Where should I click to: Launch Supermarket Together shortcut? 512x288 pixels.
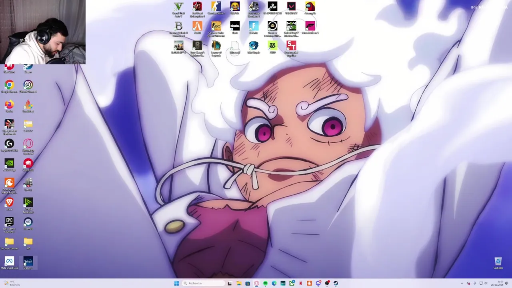pyautogui.click(x=291, y=49)
